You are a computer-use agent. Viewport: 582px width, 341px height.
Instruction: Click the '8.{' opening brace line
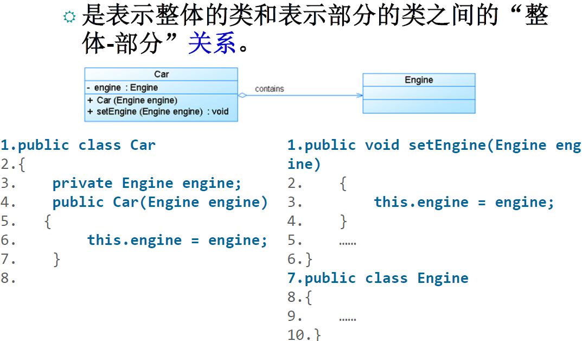300,297
